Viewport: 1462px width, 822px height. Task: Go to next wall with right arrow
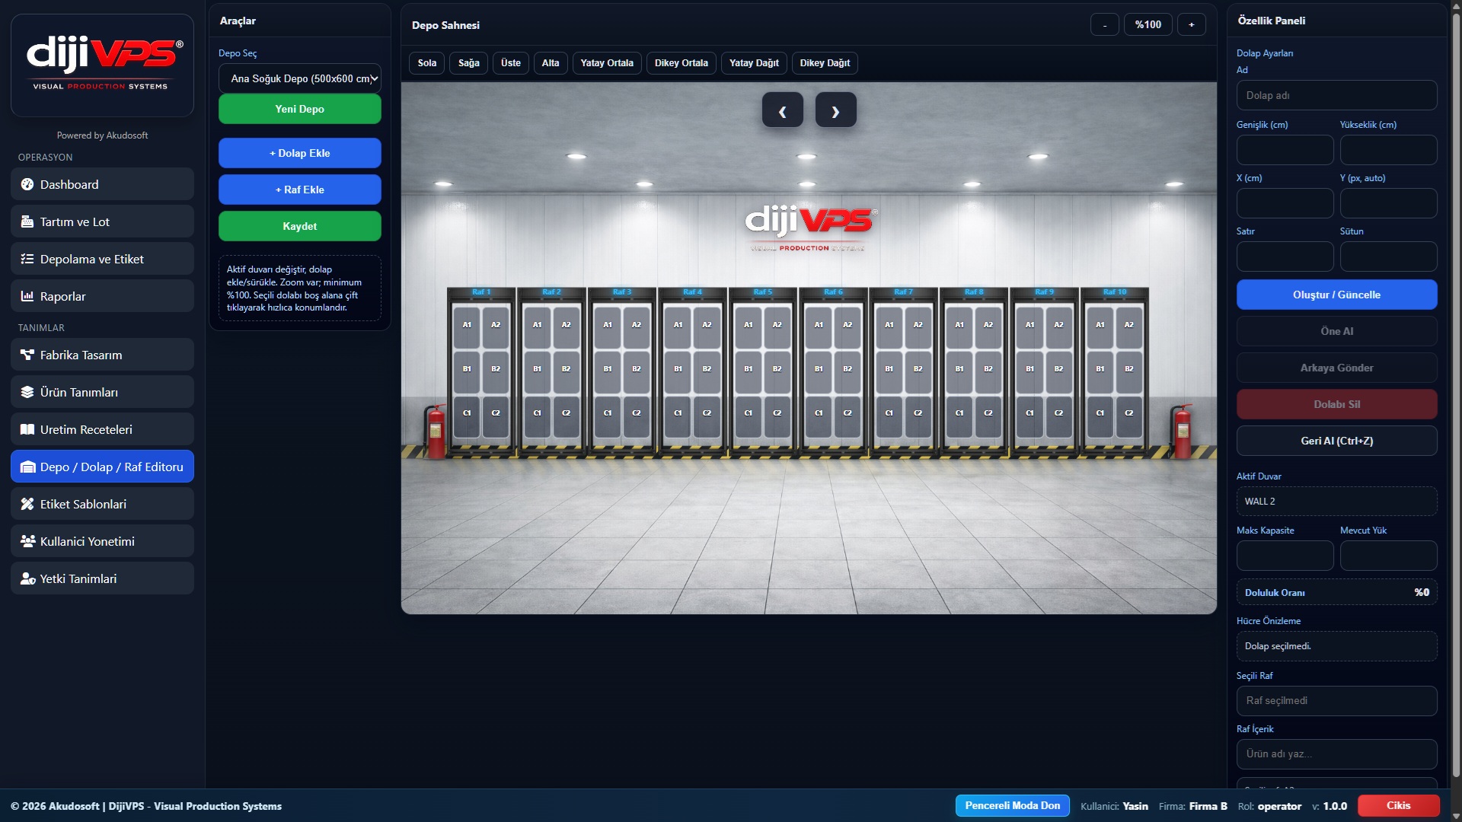(836, 110)
